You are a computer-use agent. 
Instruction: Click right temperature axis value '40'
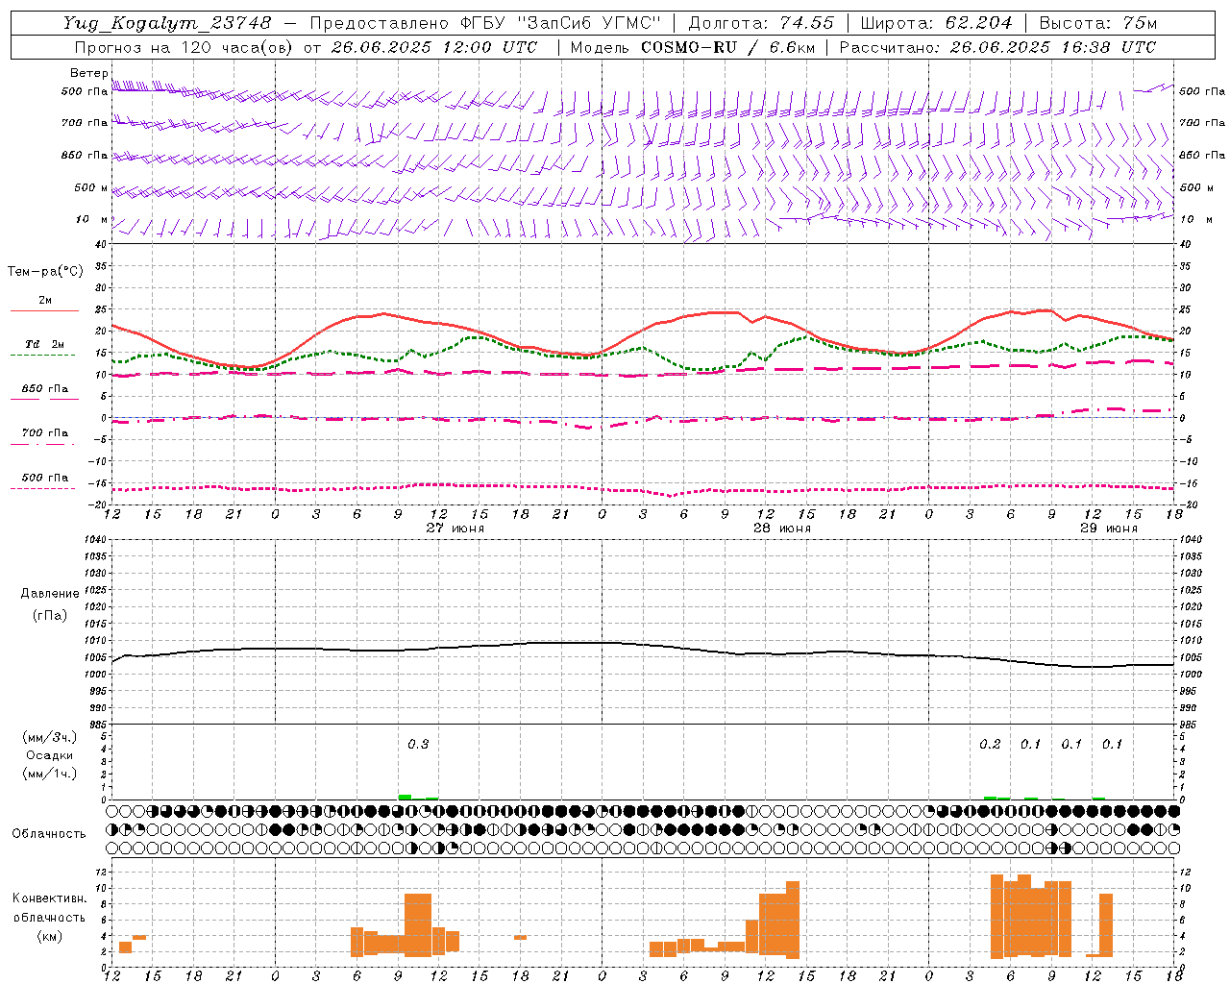(1185, 244)
